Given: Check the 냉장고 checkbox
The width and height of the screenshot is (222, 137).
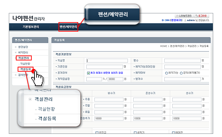Looking at the screenshot, I should (97, 132).
